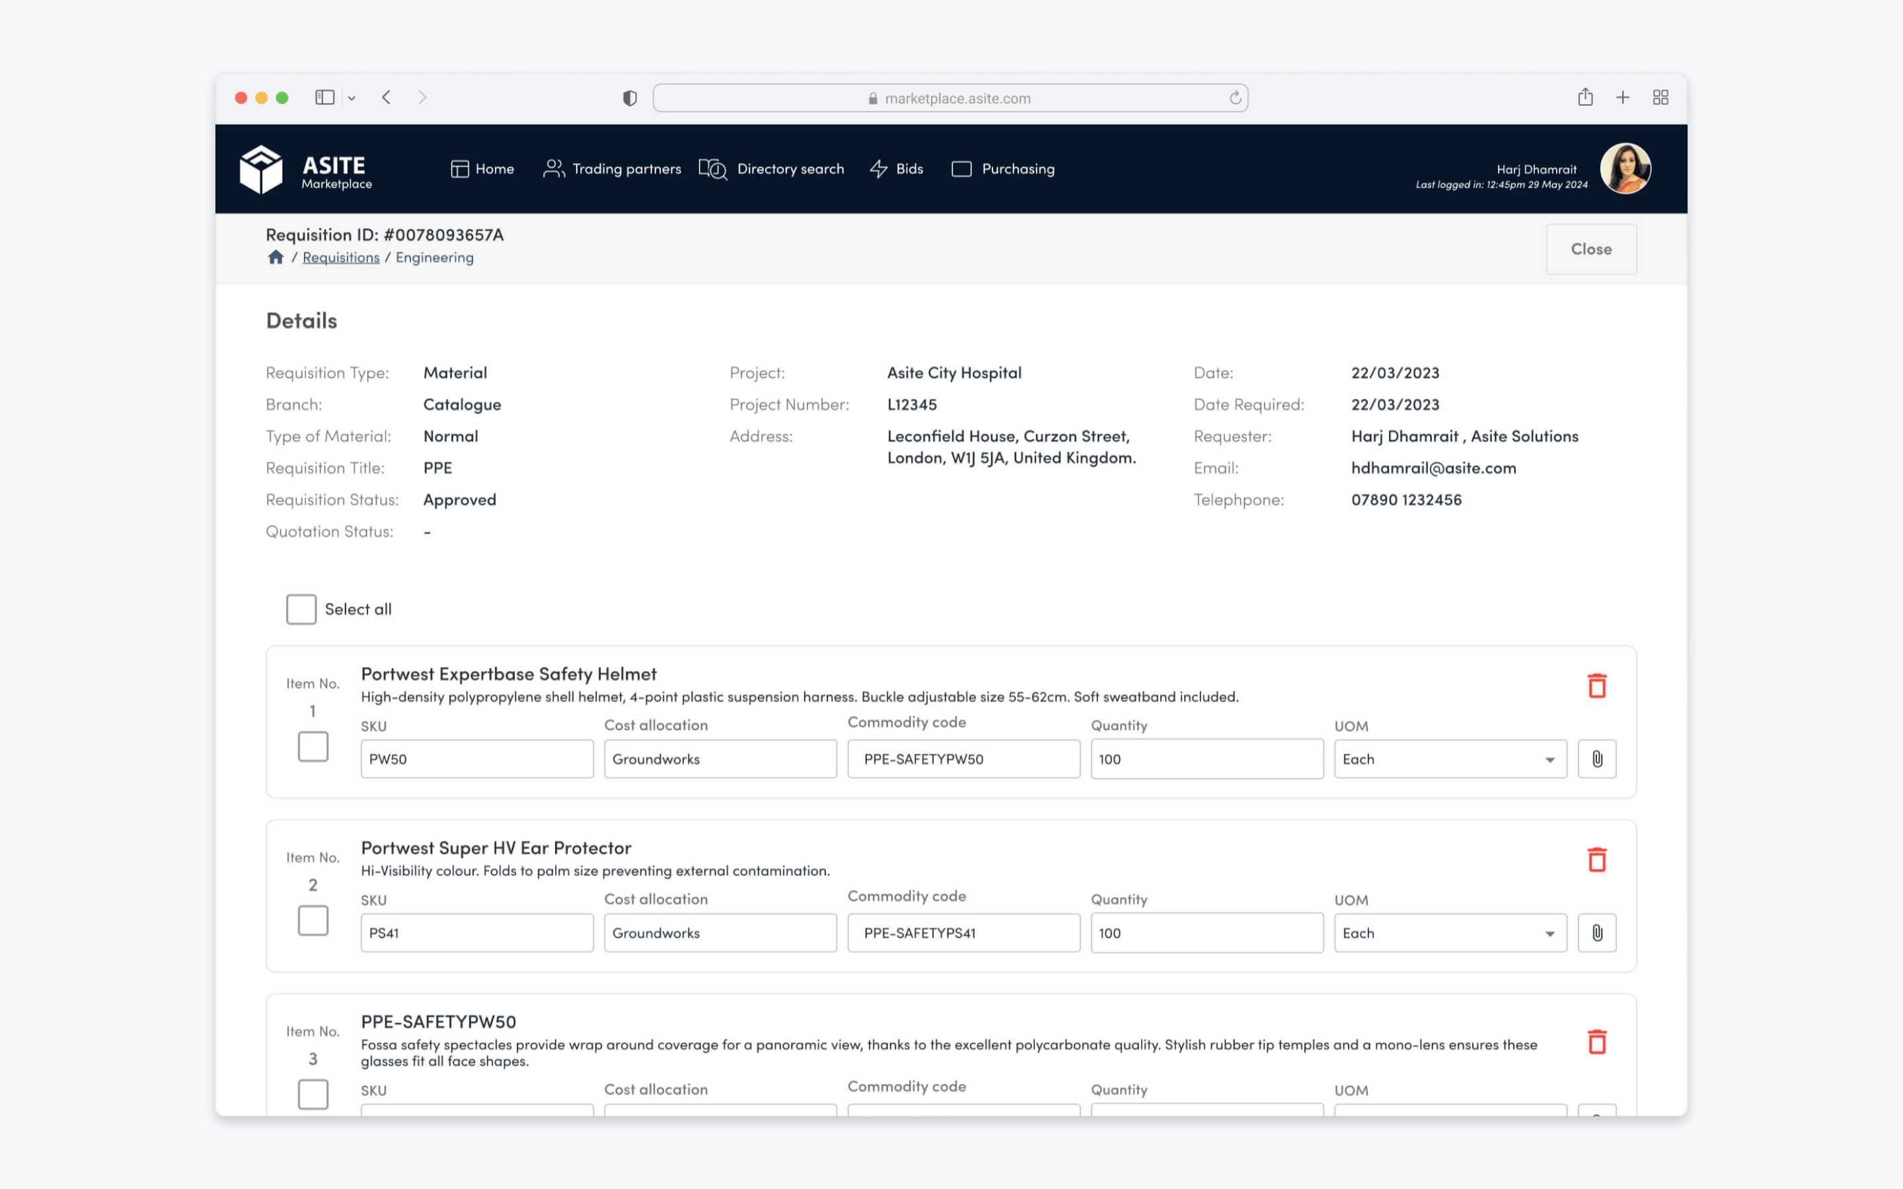Delete the Portwest Super HV Ear Protector item
Screen dimensions: 1903x1189
1597,859
